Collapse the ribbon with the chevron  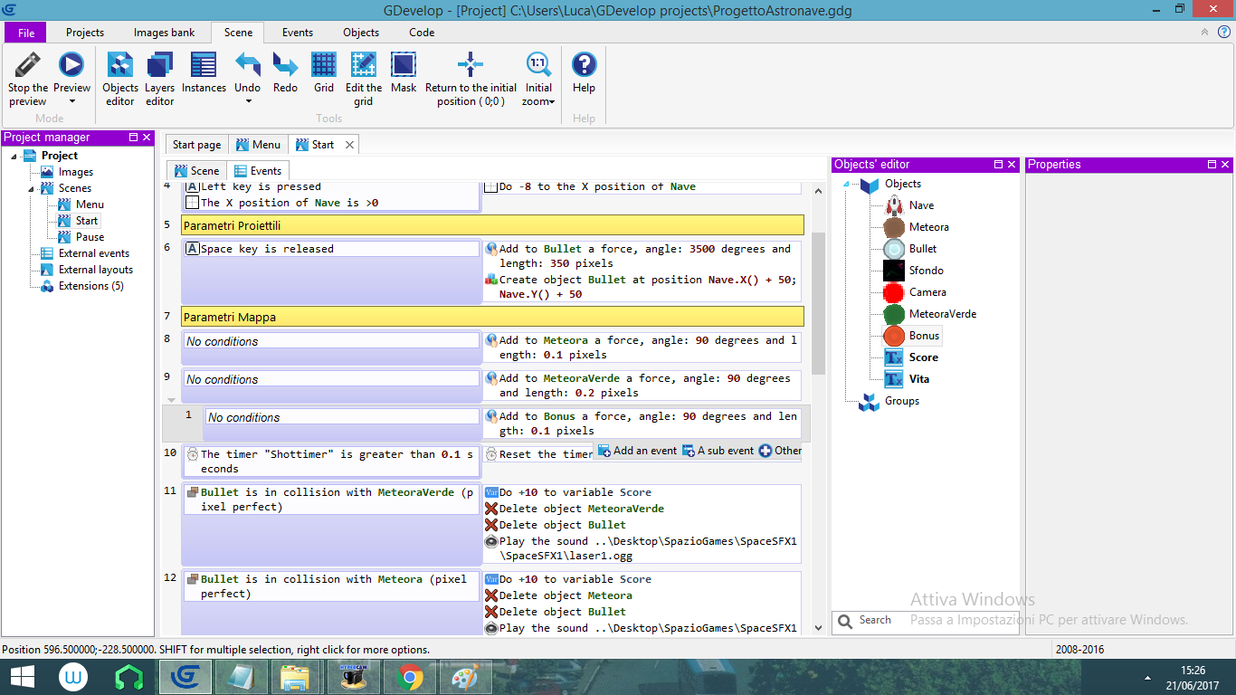[x=1204, y=32]
